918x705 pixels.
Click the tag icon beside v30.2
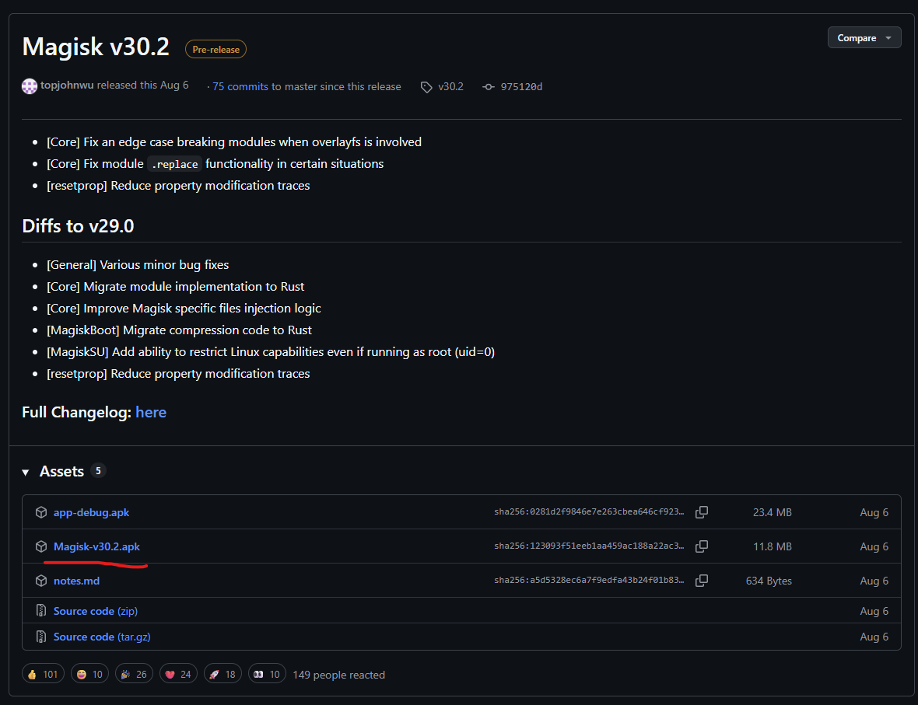pos(426,87)
